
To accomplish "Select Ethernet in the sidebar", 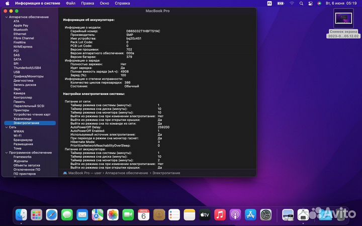I will click(x=20, y=34).
